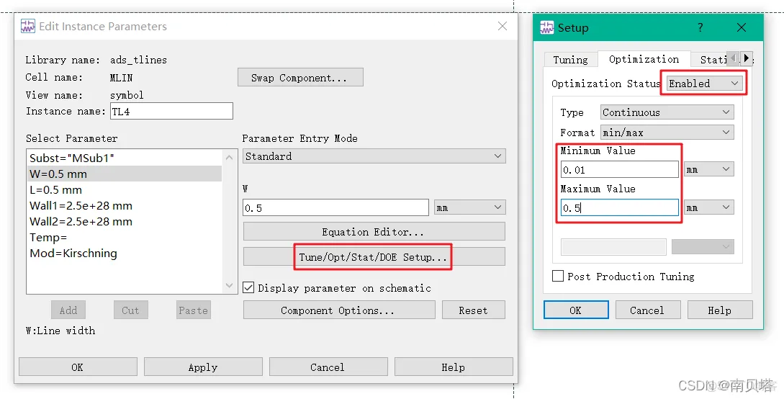Switch to the Tuning tab
The image size is (784, 399).
point(570,60)
